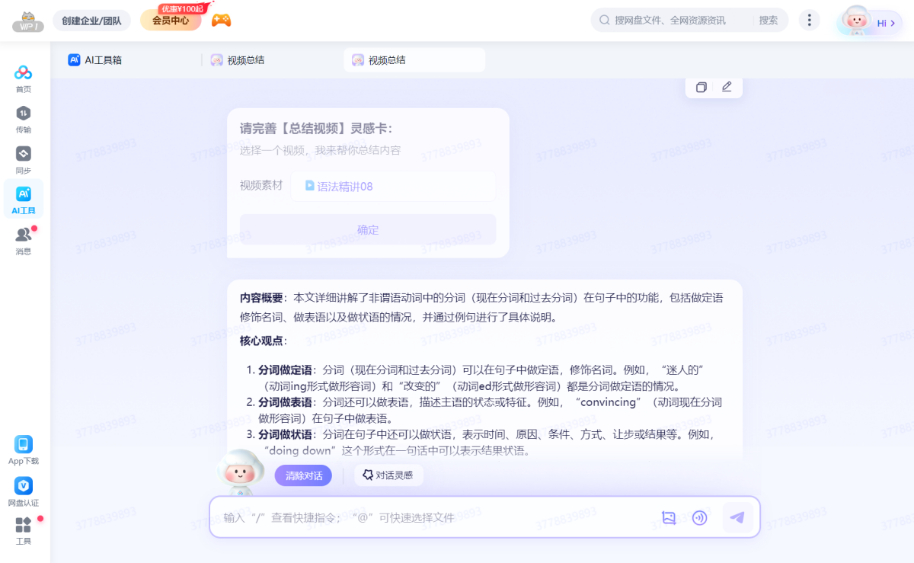Viewport: 914px width, 563px height.
Task: Click the 优惠¥100起 promo badge
Action: coord(181,8)
